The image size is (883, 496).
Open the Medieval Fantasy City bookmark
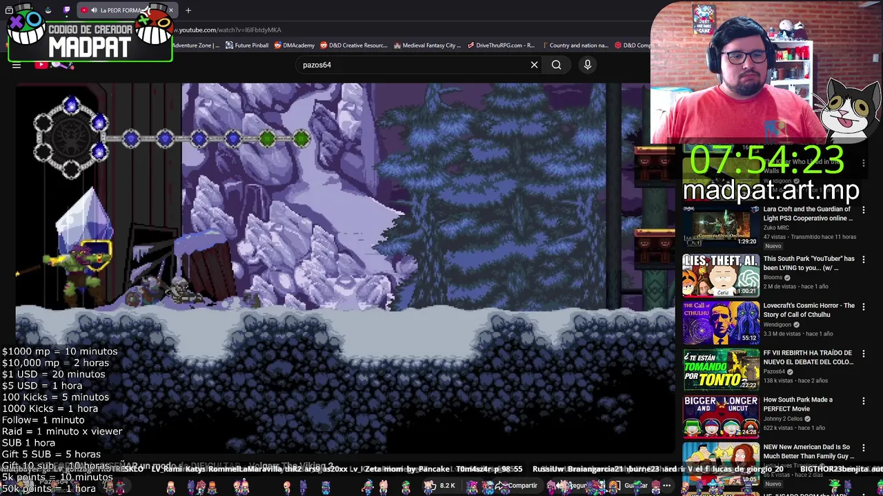tap(428, 45)
